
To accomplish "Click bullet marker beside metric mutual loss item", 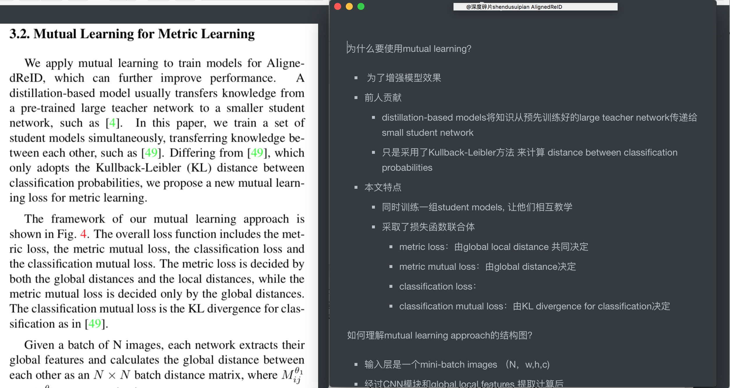I will (x=391, y=267).
